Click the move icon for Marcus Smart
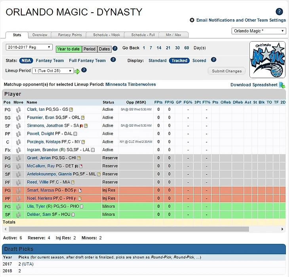This screenshot has height=277, width=289. pyautogui.click(x=19, y=191)
